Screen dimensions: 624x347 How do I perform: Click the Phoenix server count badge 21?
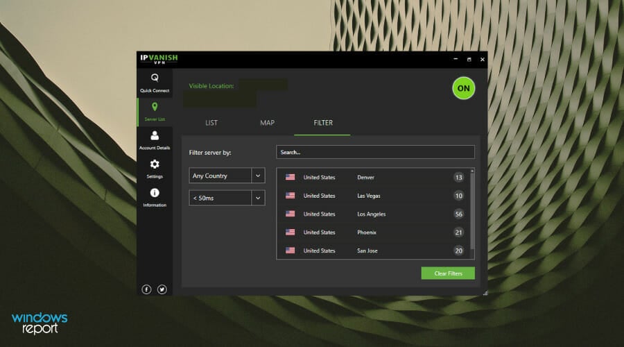pos(459,232)
